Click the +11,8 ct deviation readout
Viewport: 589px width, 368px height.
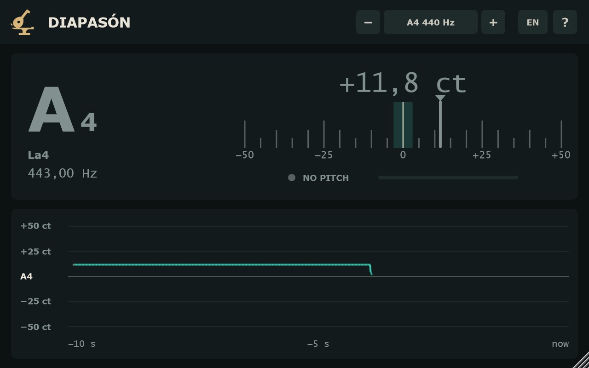coord(403,83)
